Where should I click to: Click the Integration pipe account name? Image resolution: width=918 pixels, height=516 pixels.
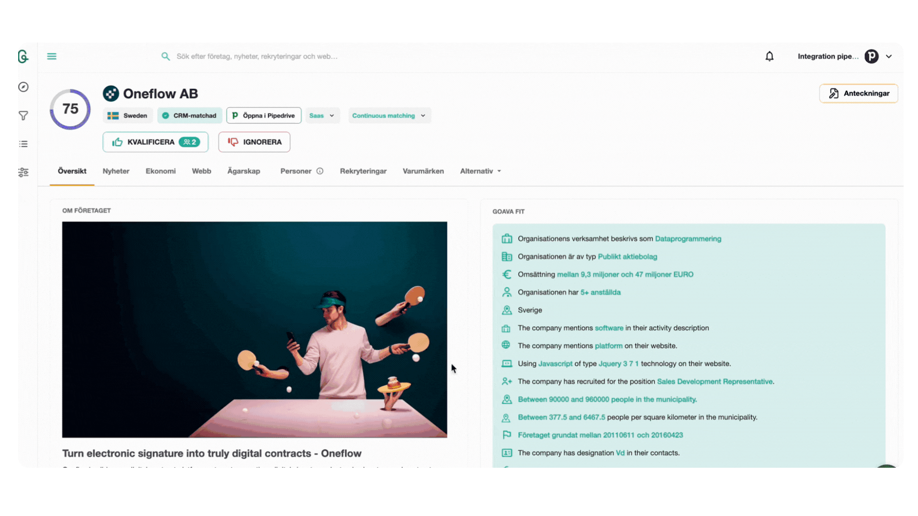[x=828, y=56]
